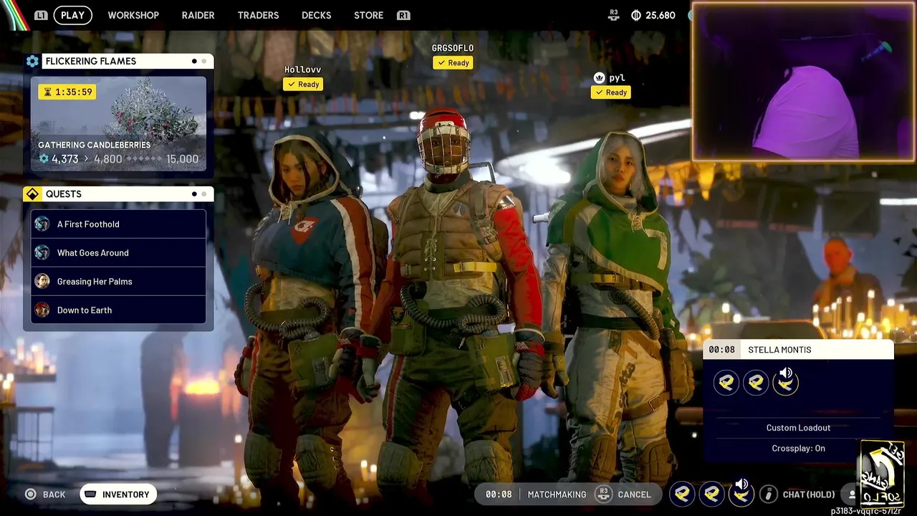The width and height of the screenshot is (917, 516).
Task: Click the touchpad icon inside INVENTORY button
Action: [x=90, y=494]
